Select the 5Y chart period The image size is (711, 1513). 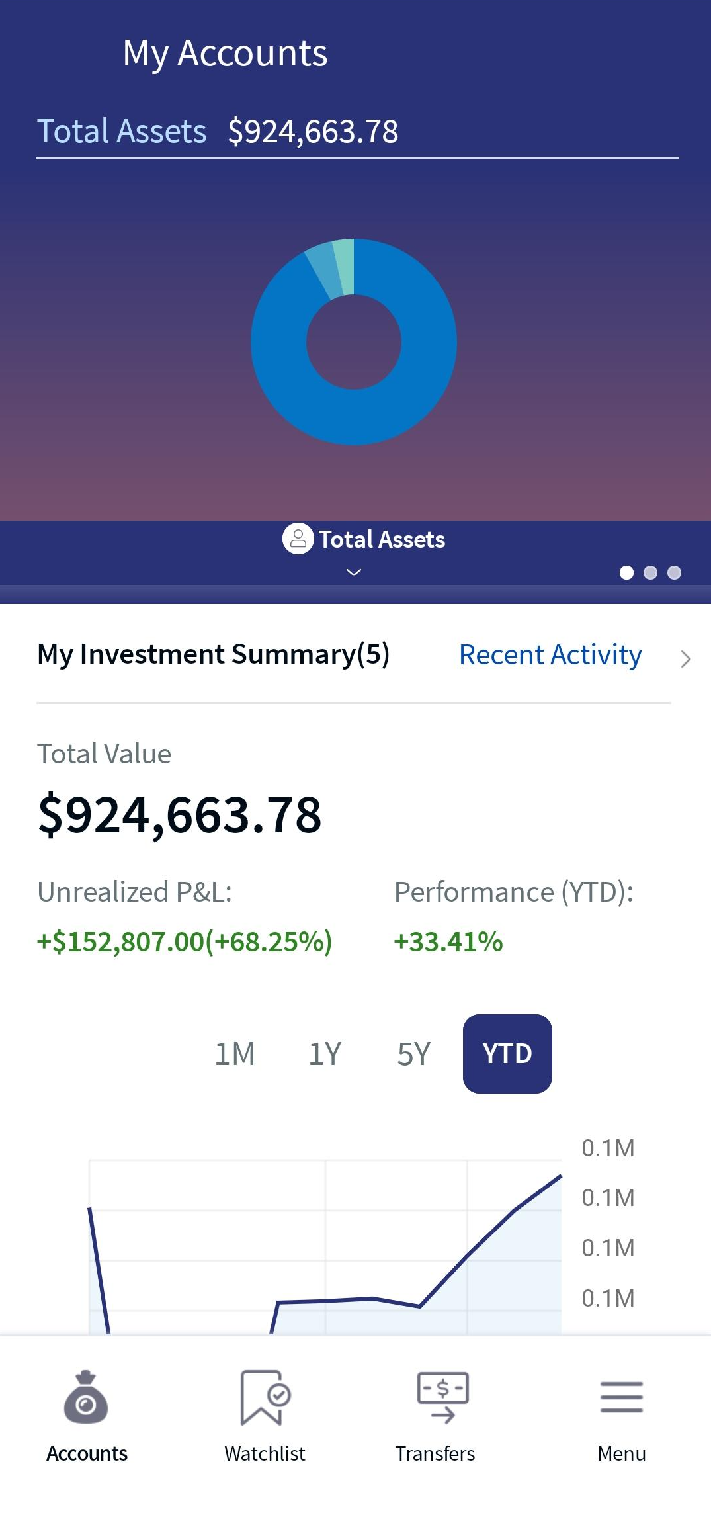pyautogui.click(x=413, y=1053)
